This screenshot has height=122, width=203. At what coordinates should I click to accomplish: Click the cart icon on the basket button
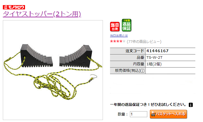tap(153, 114)
